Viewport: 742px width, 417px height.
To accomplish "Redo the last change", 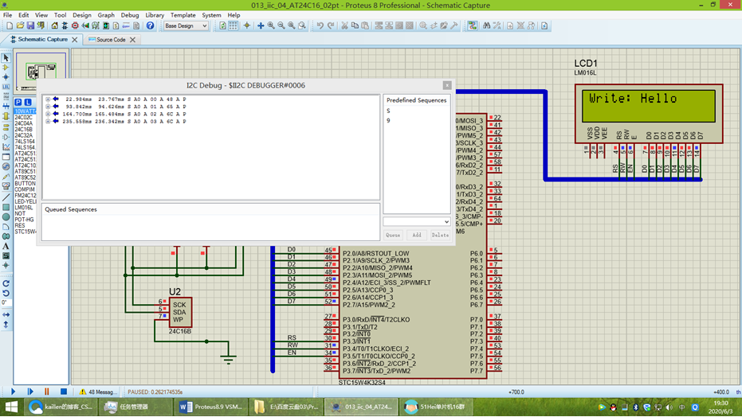I will point(331,26).
